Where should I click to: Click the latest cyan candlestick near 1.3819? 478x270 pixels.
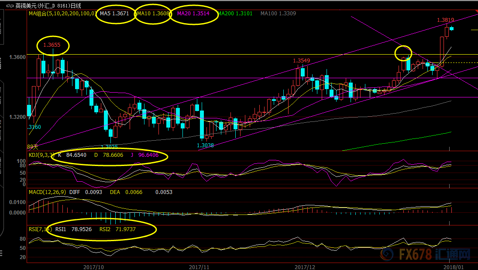coord(452,29)
